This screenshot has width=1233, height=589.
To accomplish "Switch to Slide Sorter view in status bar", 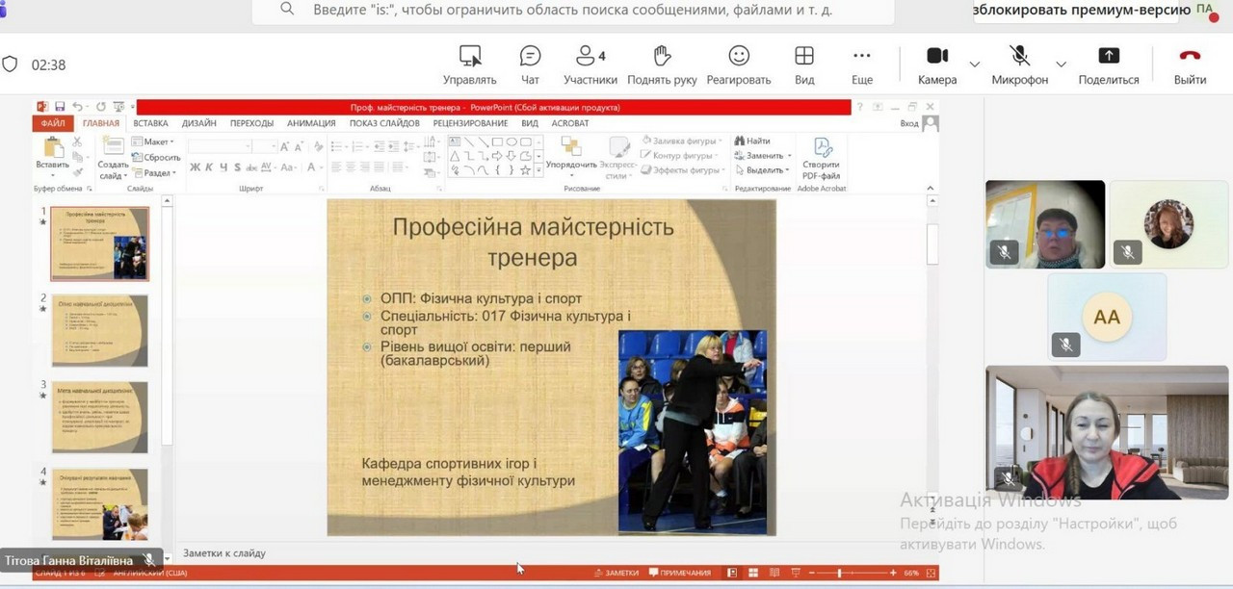I will (753, 572).
